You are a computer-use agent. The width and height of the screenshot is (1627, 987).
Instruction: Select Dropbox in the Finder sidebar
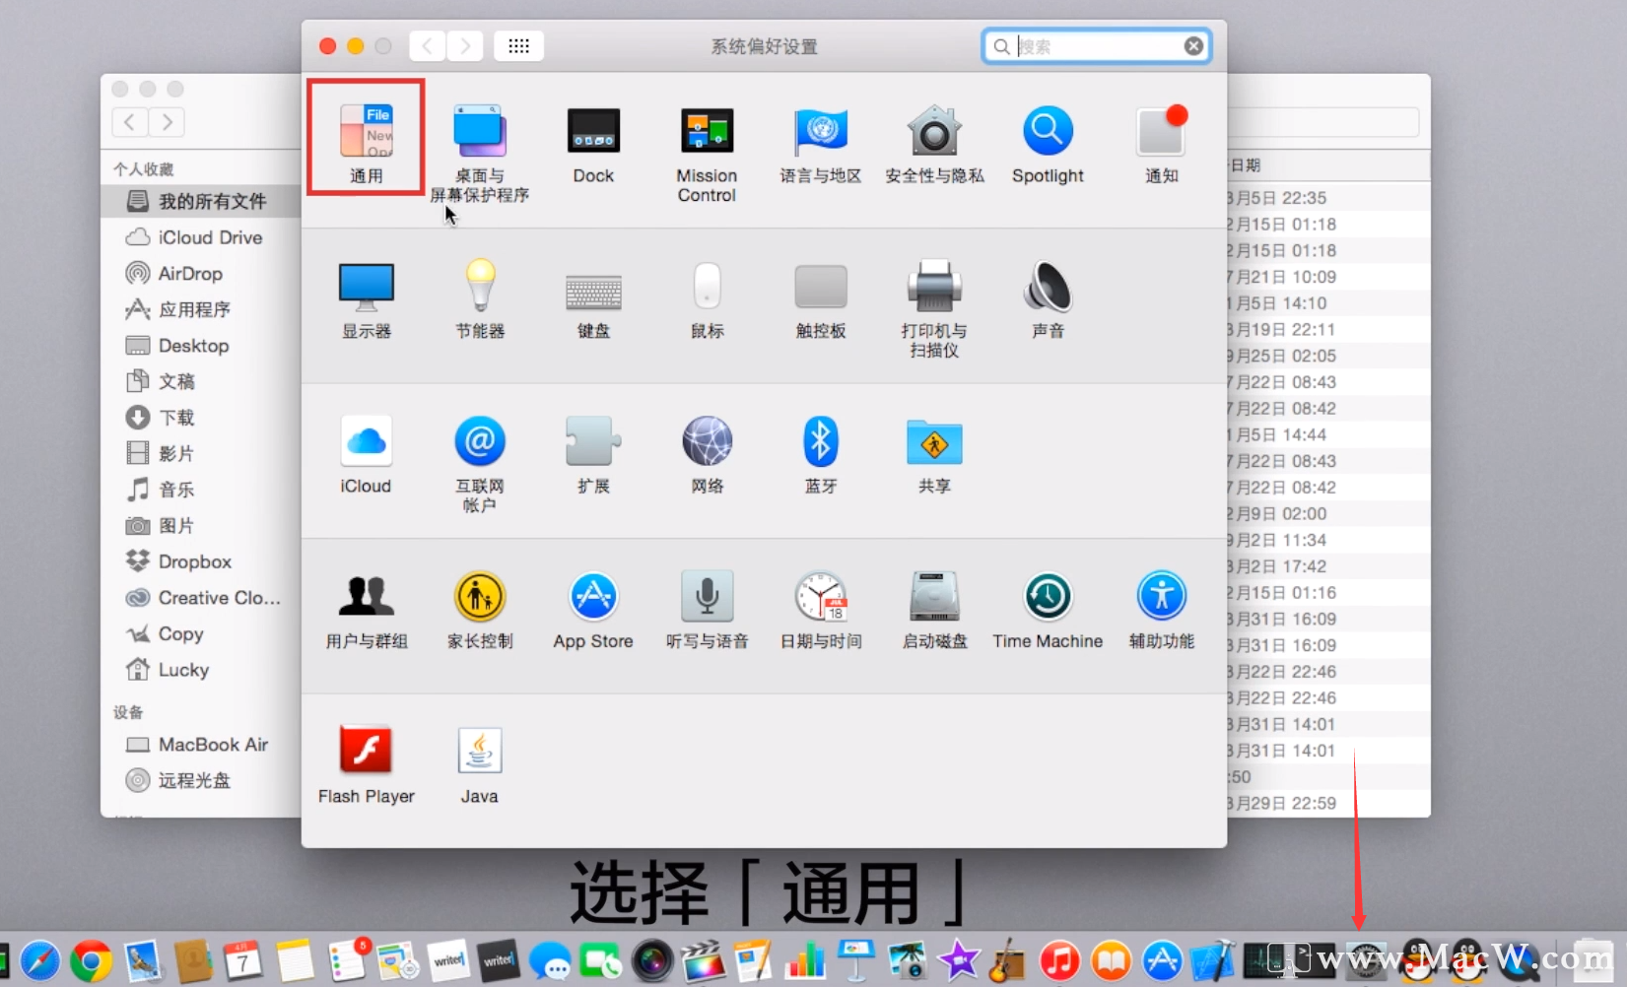[x=191, y=560]
